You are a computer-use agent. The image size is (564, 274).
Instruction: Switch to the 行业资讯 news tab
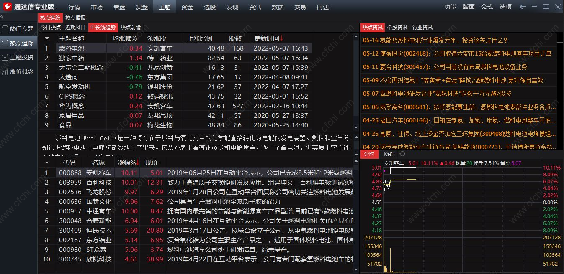pyautogui.click(x=422, y=27)
